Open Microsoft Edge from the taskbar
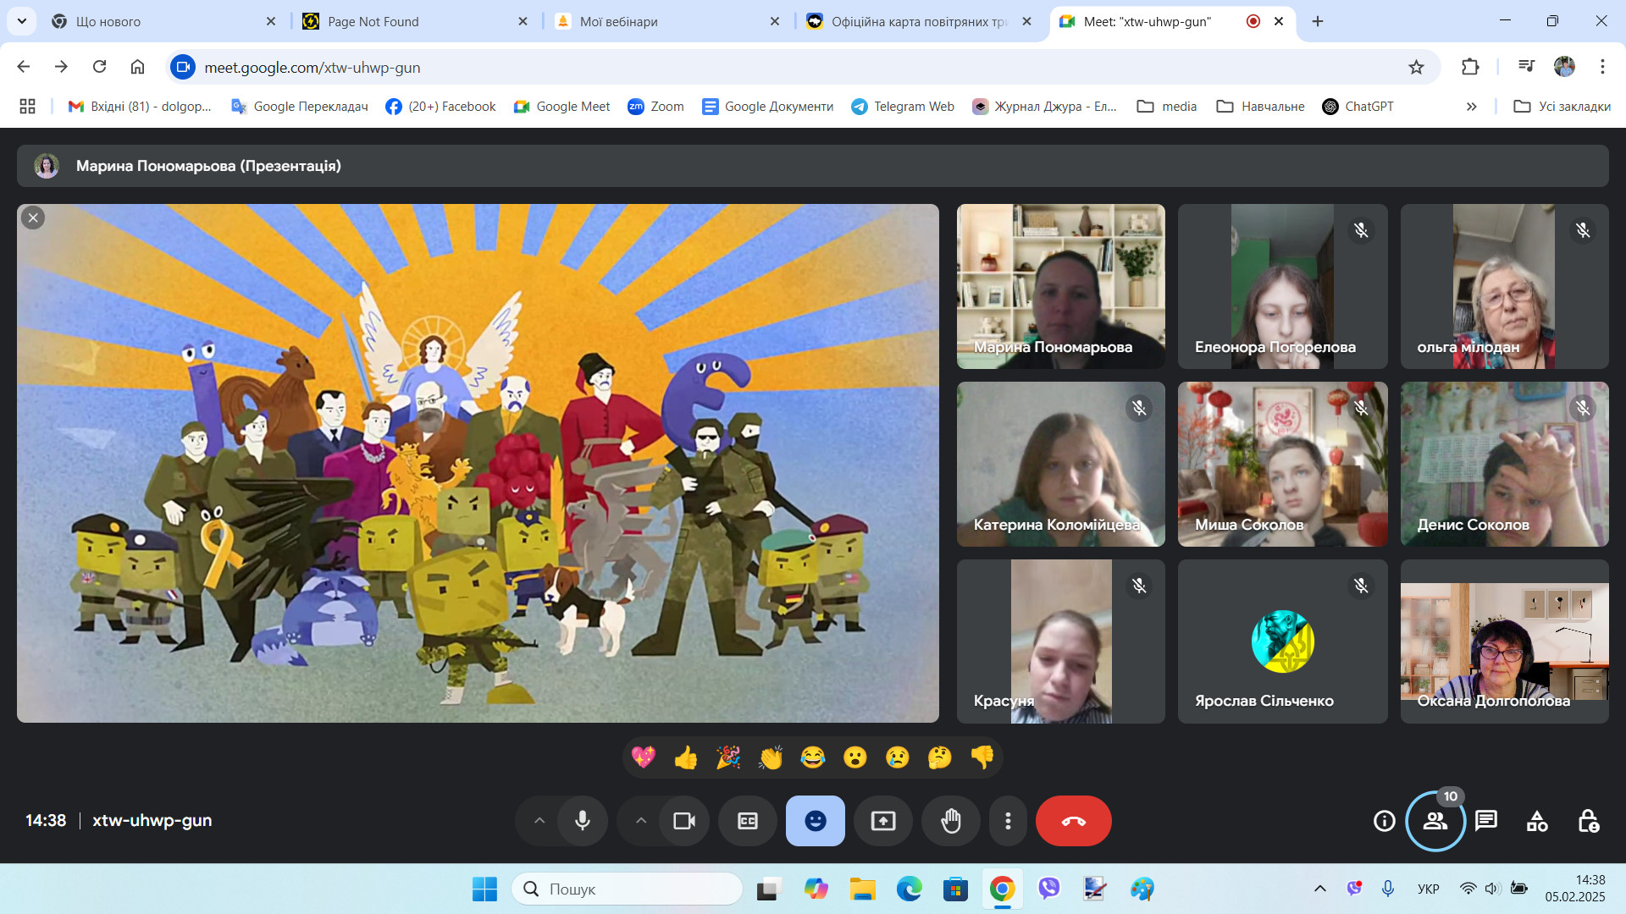The width and height of the screenshot is (1626, 914). pyautogui.click(x=910, y=889)
